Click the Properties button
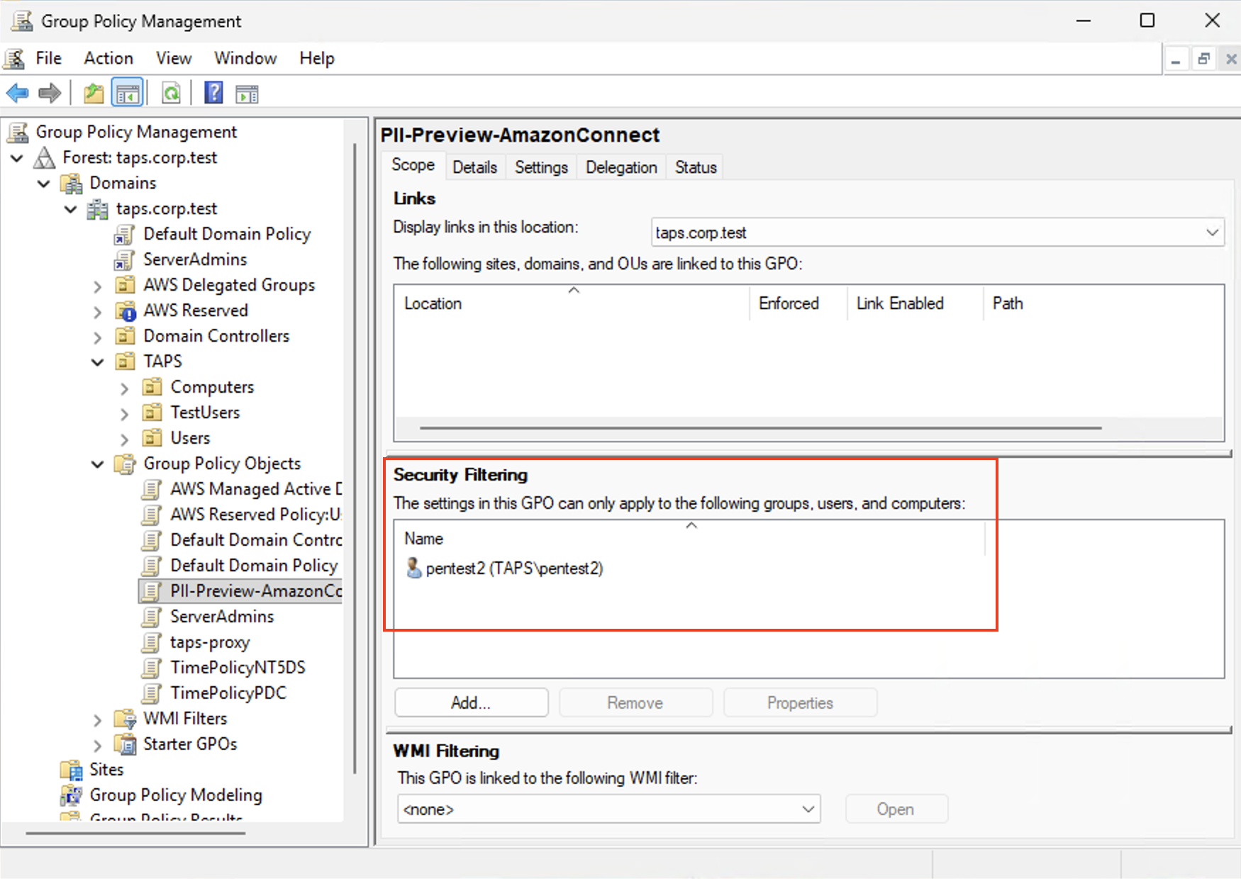The width and height of the screenshot is (1241, 879). tap(800, 702)
